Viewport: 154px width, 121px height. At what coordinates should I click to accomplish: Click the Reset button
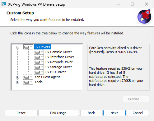(x=21, y=113)
